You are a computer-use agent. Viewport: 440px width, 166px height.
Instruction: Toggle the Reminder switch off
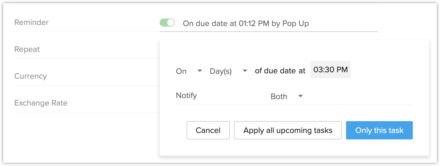pyautogui.click(x=167, y=23)
